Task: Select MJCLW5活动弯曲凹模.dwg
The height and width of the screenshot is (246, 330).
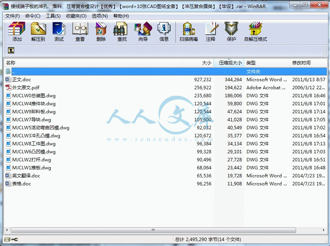Action: pyautogui.click(x=40, y=127)
